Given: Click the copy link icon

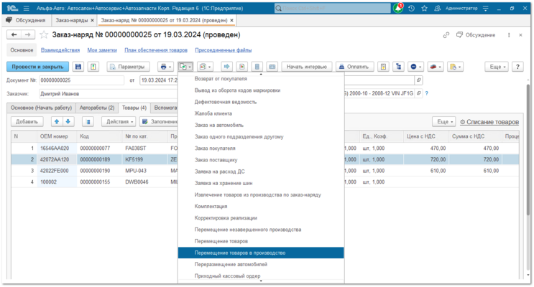Looking at the screenshot, I should point(446,34).
